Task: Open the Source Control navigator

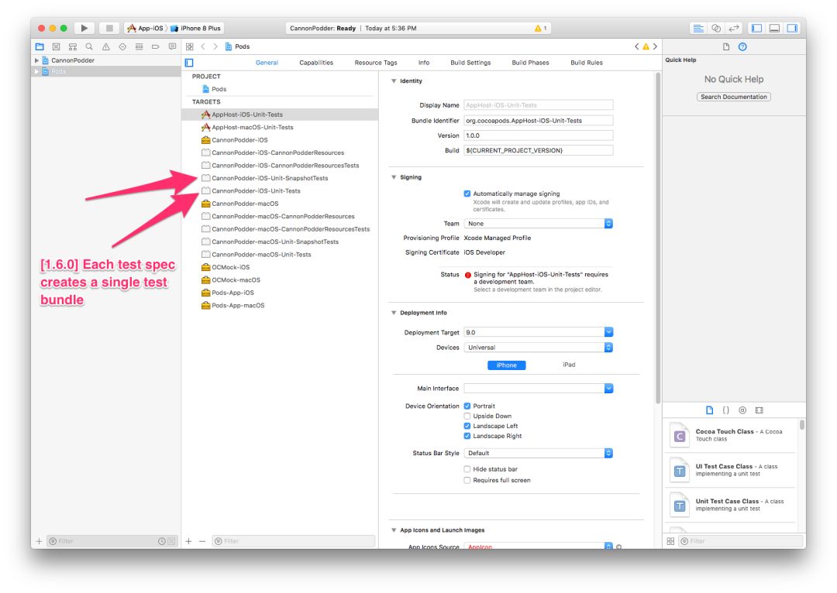Action: coord(56,47)
